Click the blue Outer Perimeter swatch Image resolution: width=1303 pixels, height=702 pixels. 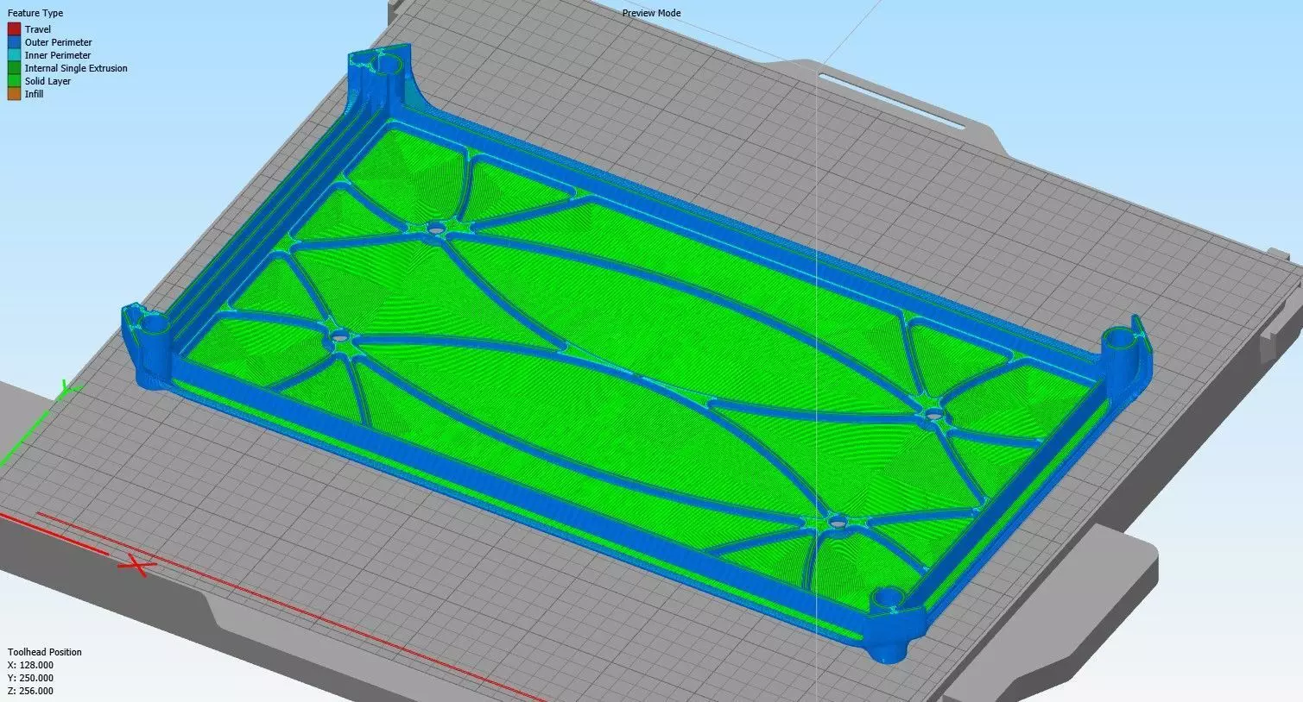tap(14, 42)
